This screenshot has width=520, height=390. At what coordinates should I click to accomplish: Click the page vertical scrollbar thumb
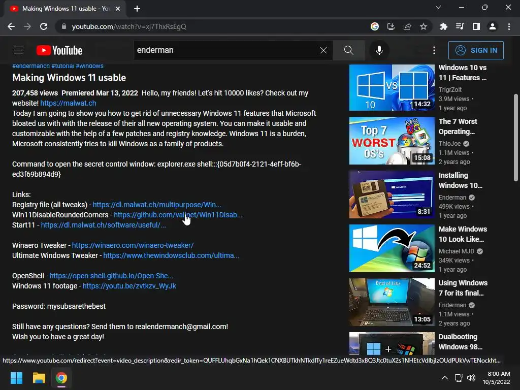click(x=516, y=138)
